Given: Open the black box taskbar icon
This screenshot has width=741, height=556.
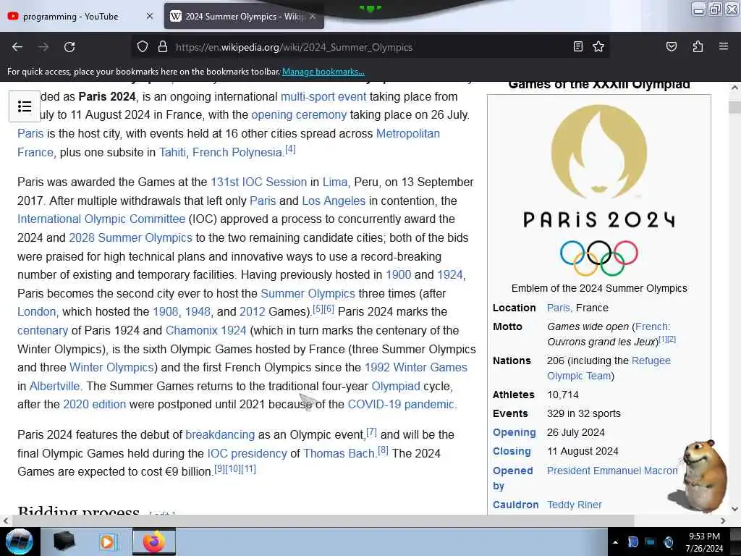Looking at the screenshot, I should pos(64,542).
